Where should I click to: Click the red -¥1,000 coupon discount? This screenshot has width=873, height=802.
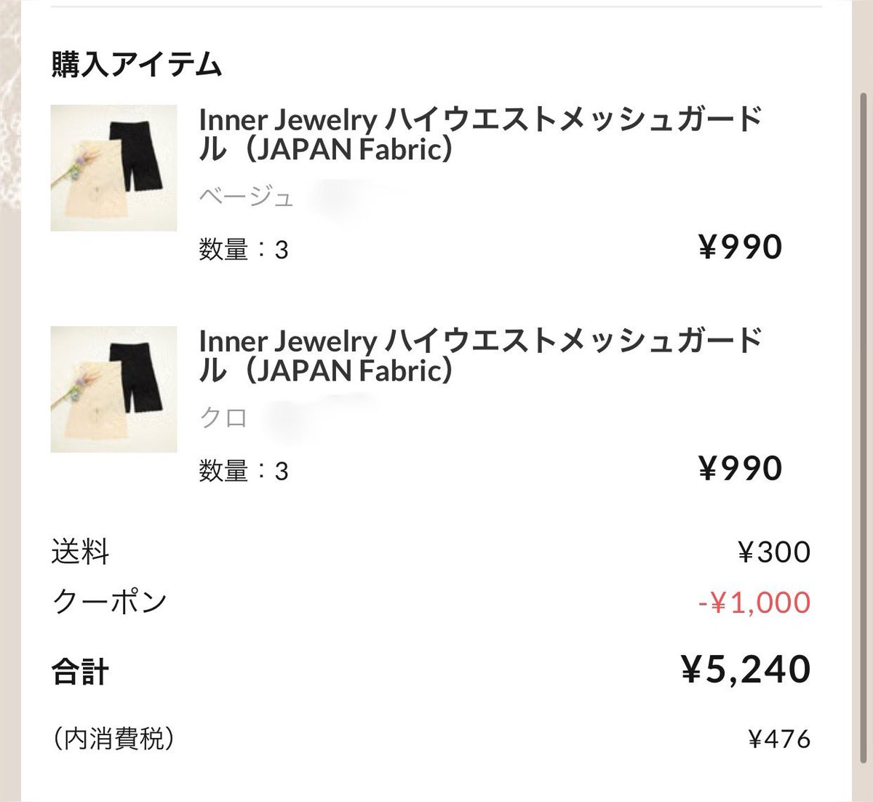pos(754,603)
